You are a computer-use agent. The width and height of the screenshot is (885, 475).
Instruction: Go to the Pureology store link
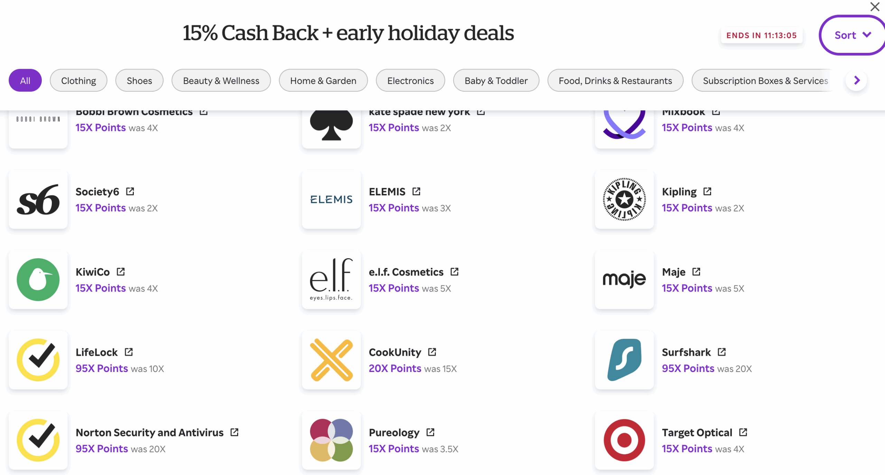pyautogui.click(x=394, y=432)
